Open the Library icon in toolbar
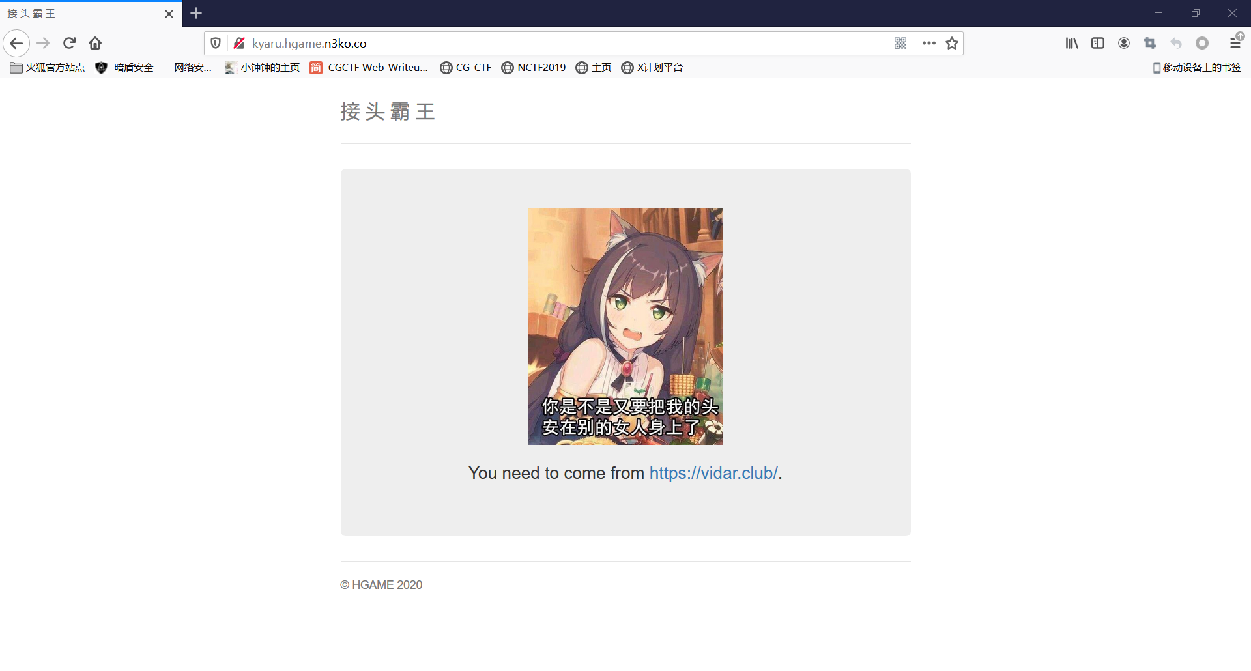1251x671 pixels. [1072, 43]
